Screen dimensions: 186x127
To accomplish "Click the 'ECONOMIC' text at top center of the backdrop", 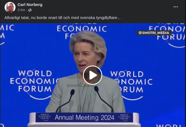I will [x=82, y=29].
